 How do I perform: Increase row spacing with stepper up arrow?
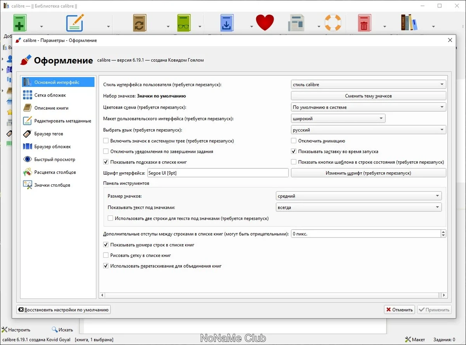(x=443, y=232)
